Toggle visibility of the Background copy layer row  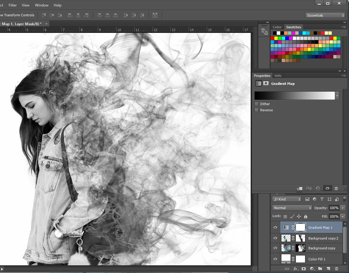[x=275, y=248]
